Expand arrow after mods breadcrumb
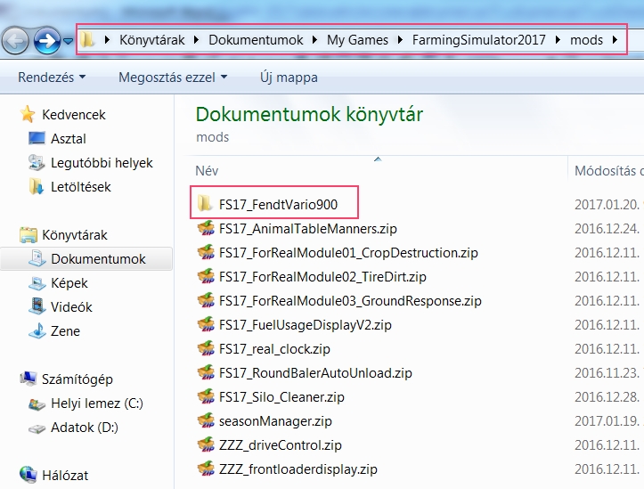This screenshot has height=489, width=644. point(615,40)
